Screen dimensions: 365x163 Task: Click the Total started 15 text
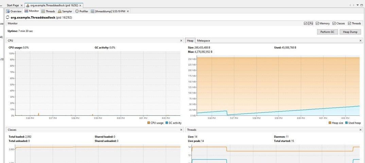pyautogui.click(x=284, y=141)
